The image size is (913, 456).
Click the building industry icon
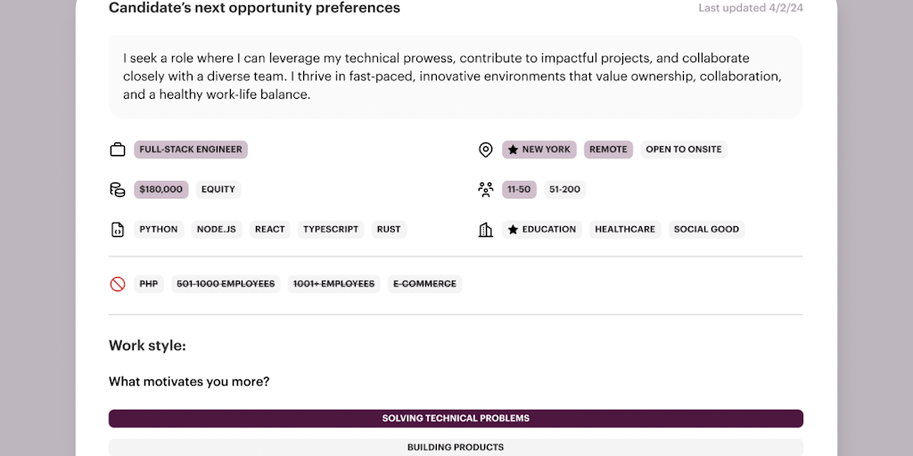[486, 230]
